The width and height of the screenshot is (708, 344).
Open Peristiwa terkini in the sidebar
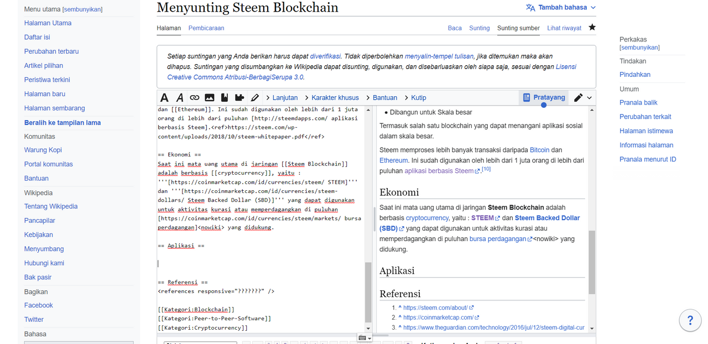47,80
